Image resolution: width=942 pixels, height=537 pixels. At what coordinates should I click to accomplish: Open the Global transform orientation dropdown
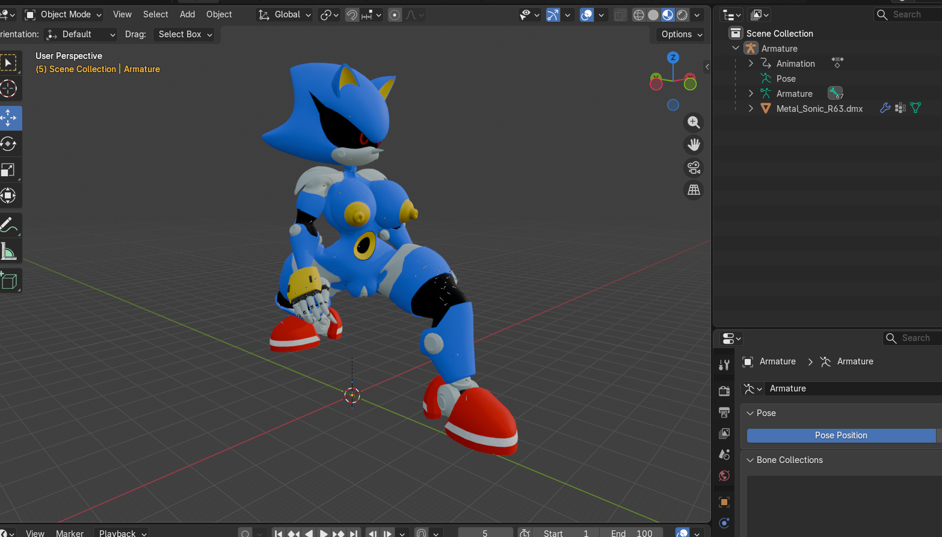point(285,14)
